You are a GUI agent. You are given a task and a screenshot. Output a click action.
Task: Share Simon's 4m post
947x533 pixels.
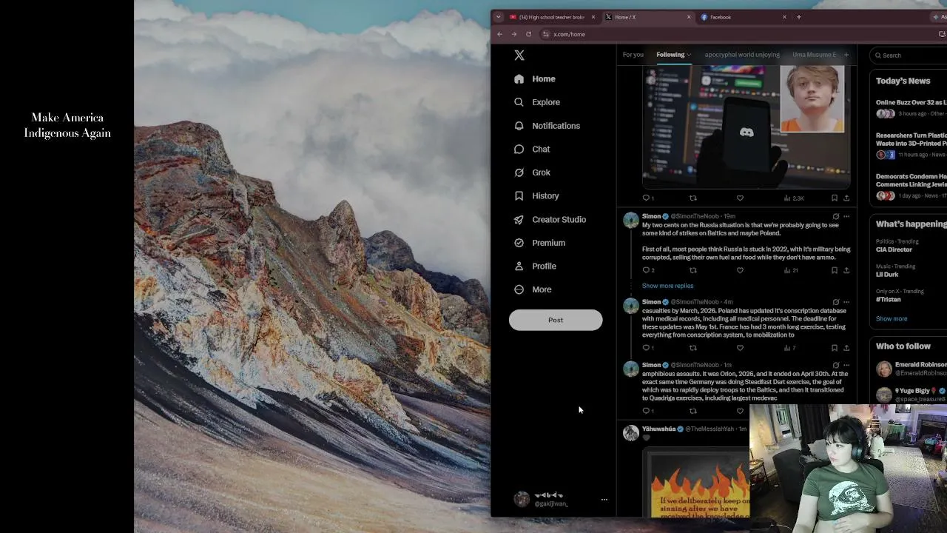(846, 348)
